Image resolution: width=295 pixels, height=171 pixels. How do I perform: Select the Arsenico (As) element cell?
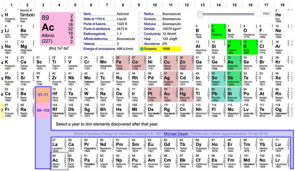234,63
